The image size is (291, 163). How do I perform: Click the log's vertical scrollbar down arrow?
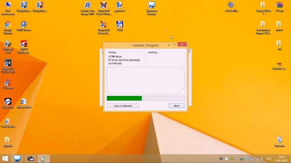182,89
